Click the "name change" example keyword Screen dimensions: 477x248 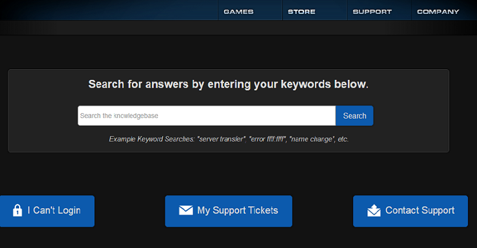[311, 139]
